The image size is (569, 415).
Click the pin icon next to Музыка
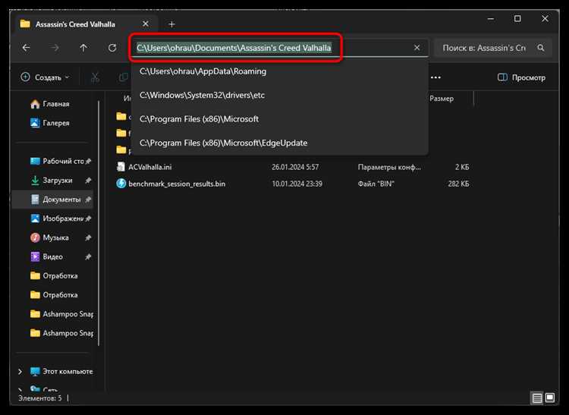[x=88, y=237]
